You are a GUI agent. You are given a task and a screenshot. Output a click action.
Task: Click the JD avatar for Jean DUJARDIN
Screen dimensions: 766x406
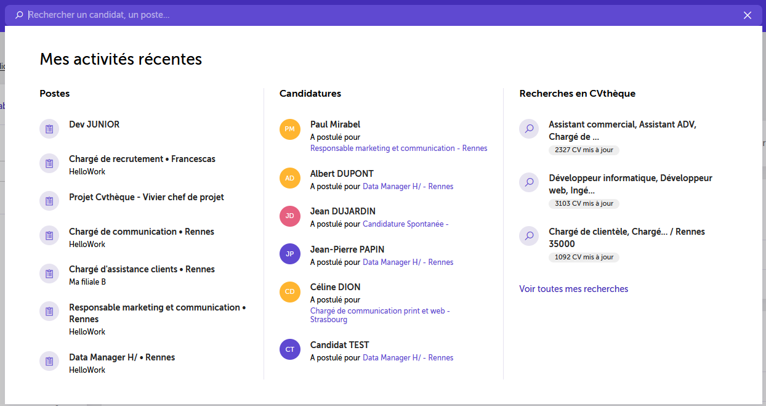click(290, 216)
